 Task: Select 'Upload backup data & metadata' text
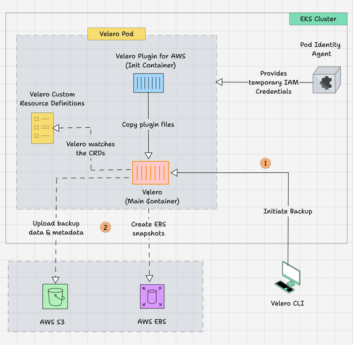56,228
